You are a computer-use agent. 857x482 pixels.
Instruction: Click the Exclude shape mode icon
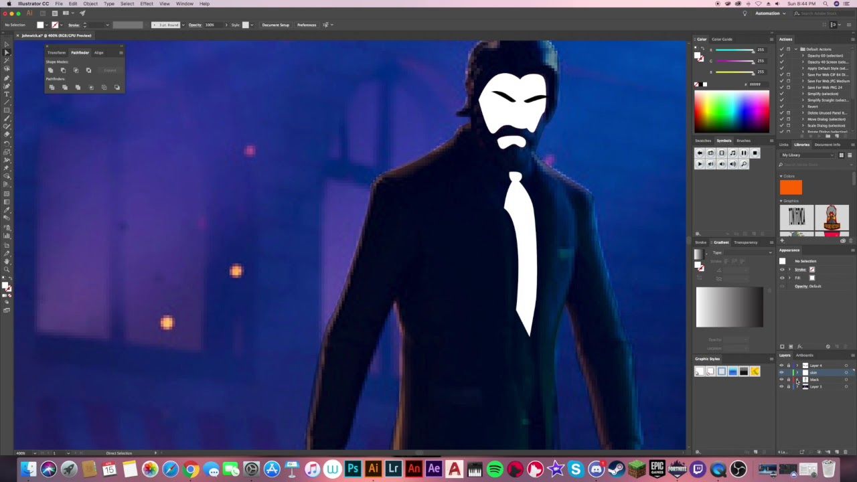(88, 70)
